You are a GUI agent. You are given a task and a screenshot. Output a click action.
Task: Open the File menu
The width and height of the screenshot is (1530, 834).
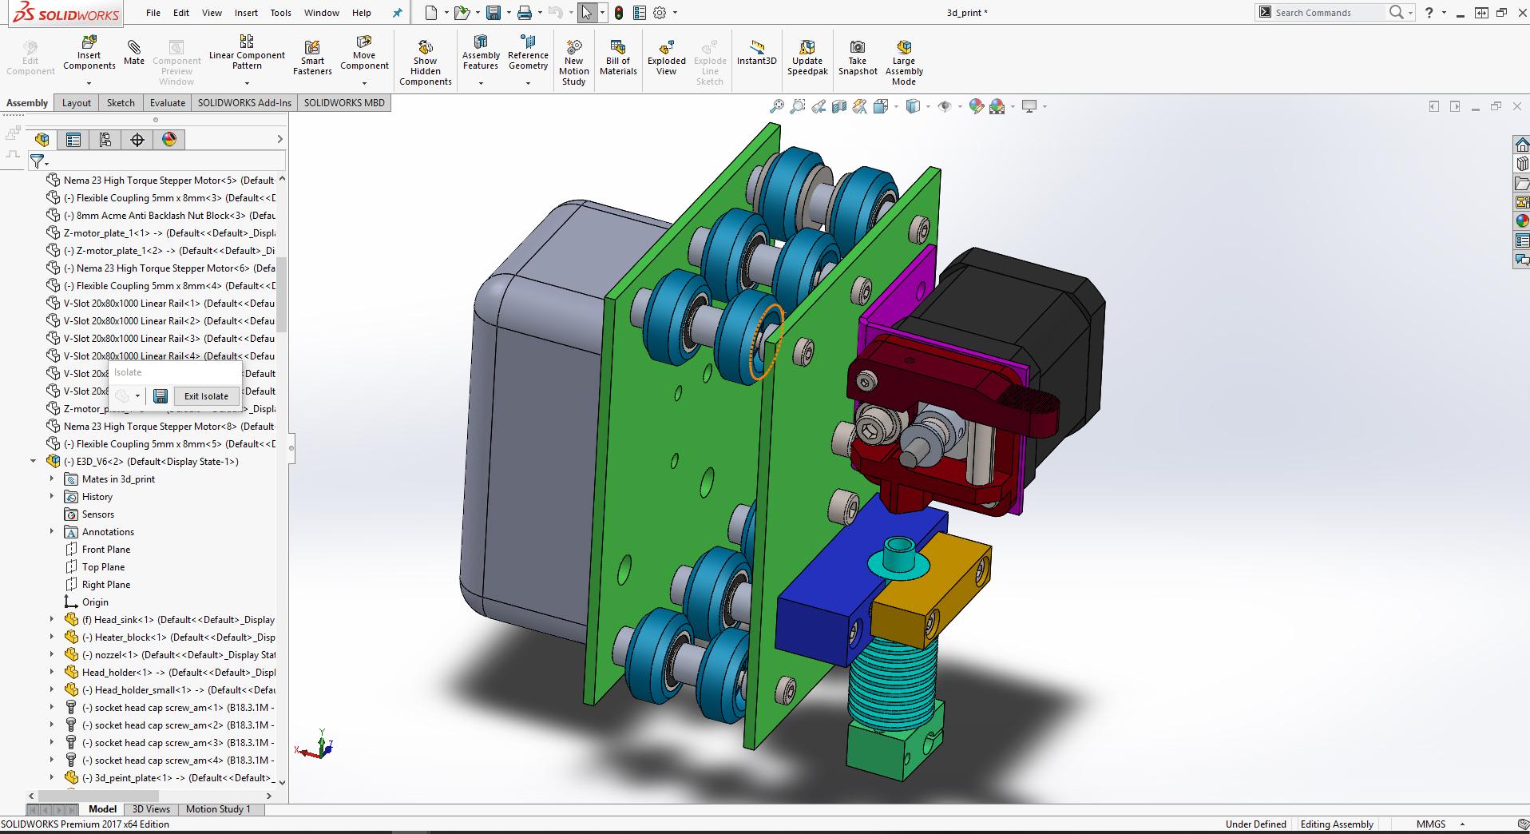pyautogui.click(x=153, y=13)
